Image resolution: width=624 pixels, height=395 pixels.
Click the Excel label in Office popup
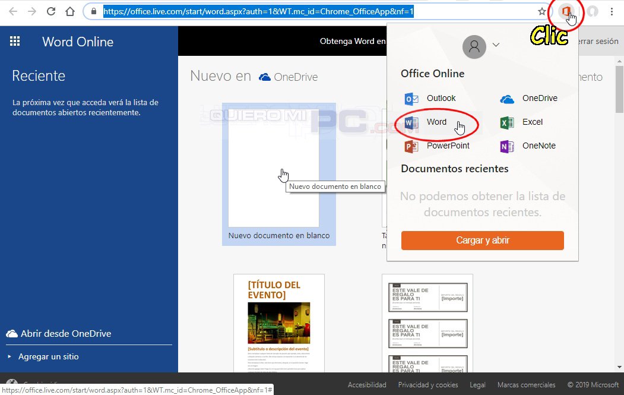tap(533, 122)
